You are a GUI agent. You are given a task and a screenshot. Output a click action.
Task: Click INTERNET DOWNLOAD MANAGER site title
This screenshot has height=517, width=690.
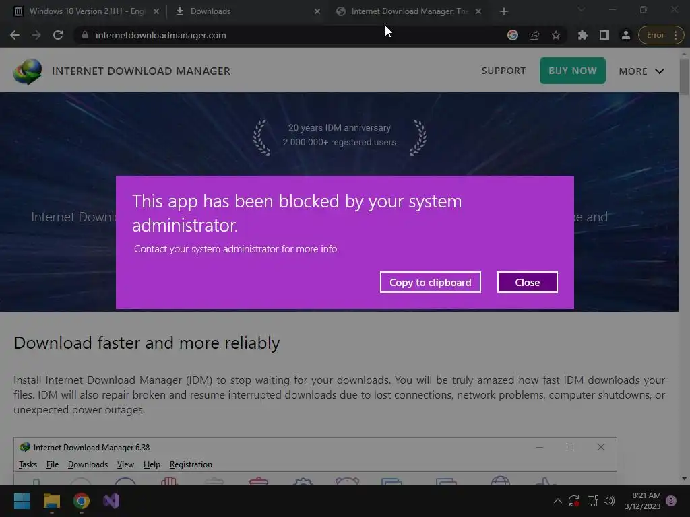click(x=141, y=71)
